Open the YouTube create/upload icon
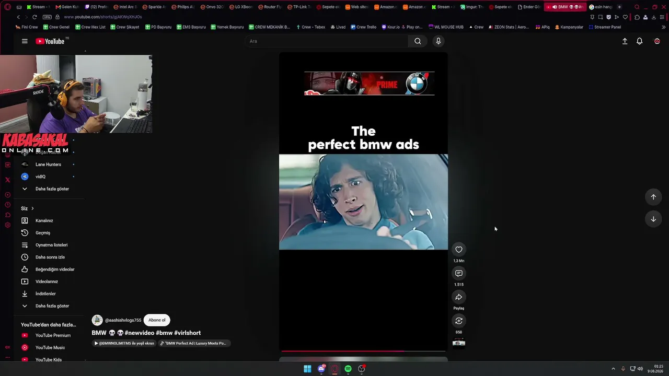 point(625,41)
